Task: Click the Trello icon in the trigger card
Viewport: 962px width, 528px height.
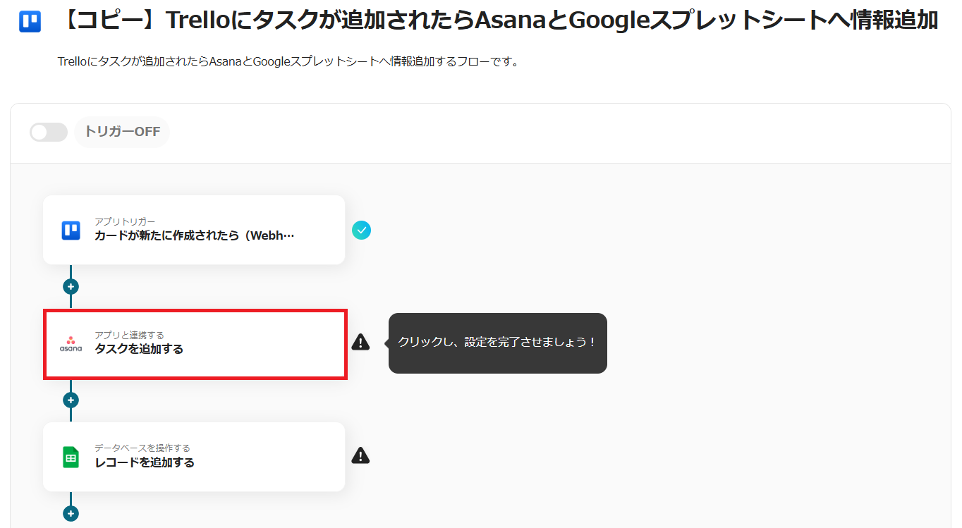Action: pyautogui.click(x=71, y=230)
